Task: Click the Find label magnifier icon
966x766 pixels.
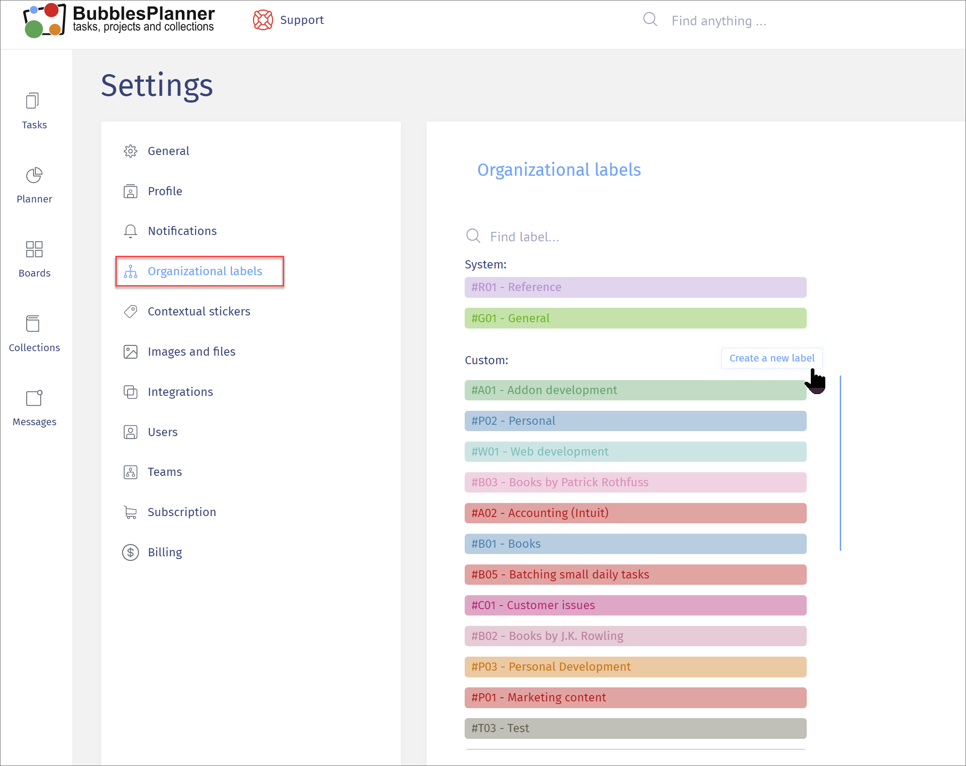Action: (473, 236)
